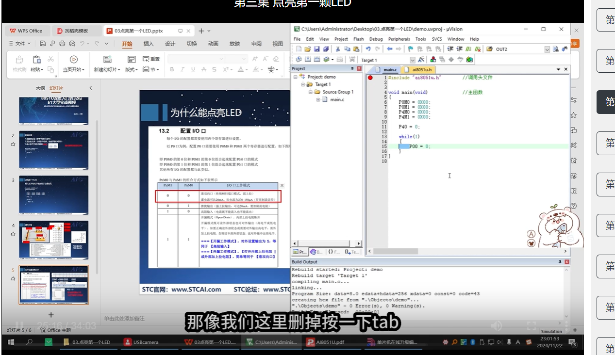Image resolution: width=615 pixels, height=355 pixels.
Task: Open the 找稻壳模板 tab
Action: click(x=77, y=31)
